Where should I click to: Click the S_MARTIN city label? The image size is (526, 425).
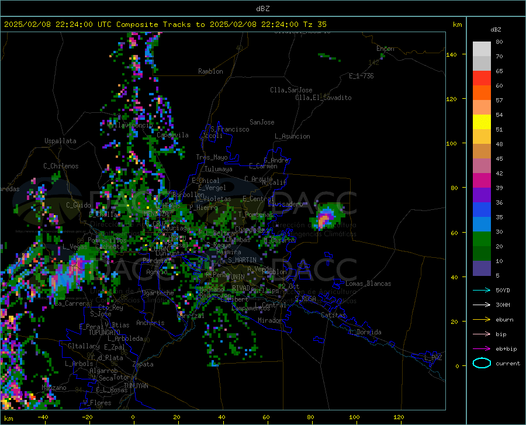(242, 260)
